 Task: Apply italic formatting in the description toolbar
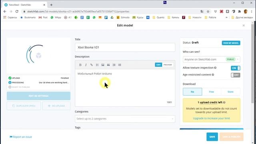(x=86, y=65)
